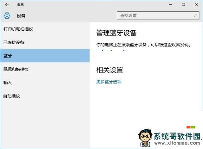Select the highlighted 蓝牙 sidebar item
The width and height of the screenshot is (203, 149).
tap(8, 56)
